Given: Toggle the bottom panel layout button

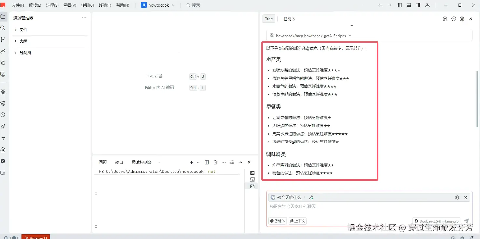Looking at the screenshot, I should (409, 5).
